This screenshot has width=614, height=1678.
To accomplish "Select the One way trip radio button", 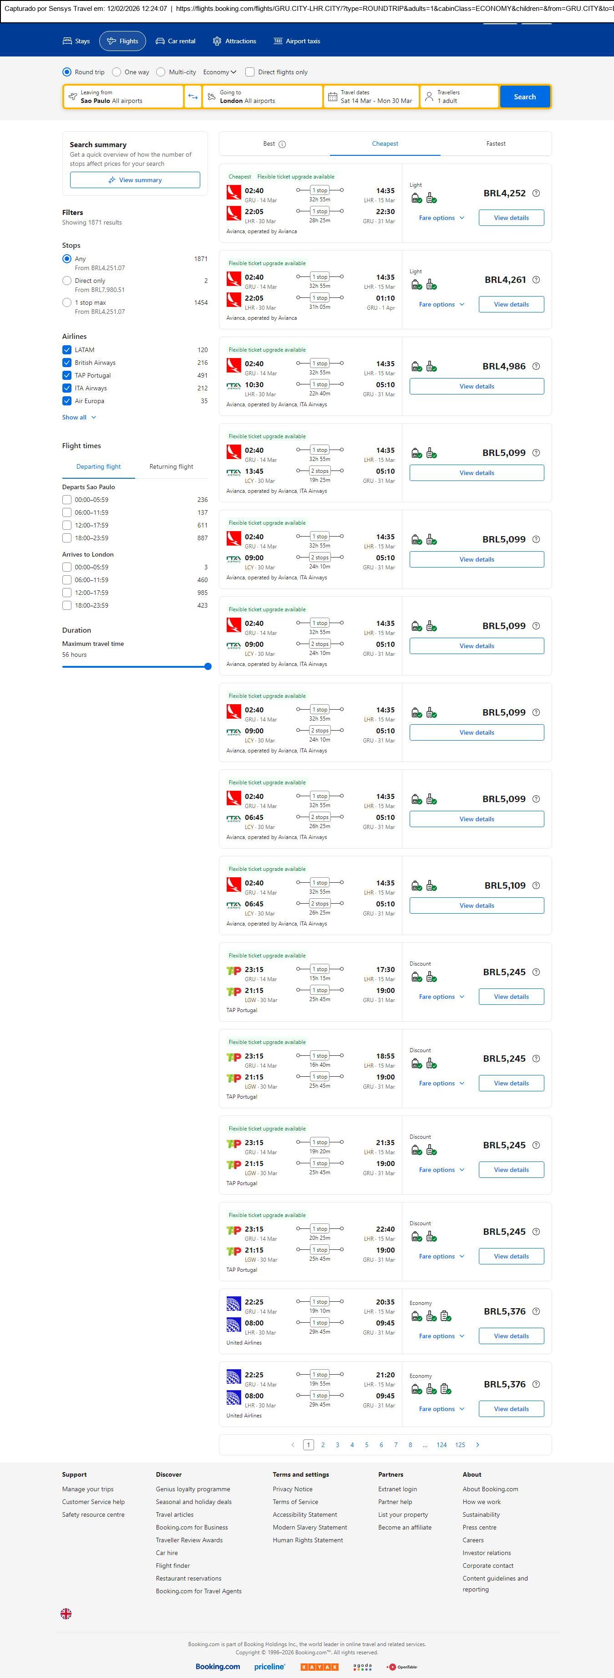I will pyautogui.click(x=117, y=72).
